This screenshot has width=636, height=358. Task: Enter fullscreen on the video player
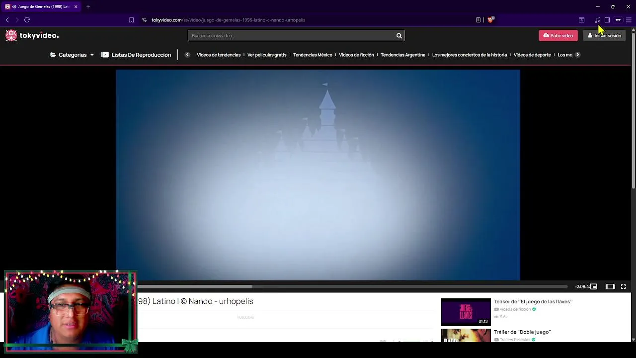[x=624, y=287]
